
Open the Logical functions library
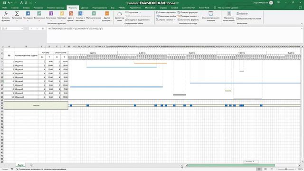[x=51, y=17]
